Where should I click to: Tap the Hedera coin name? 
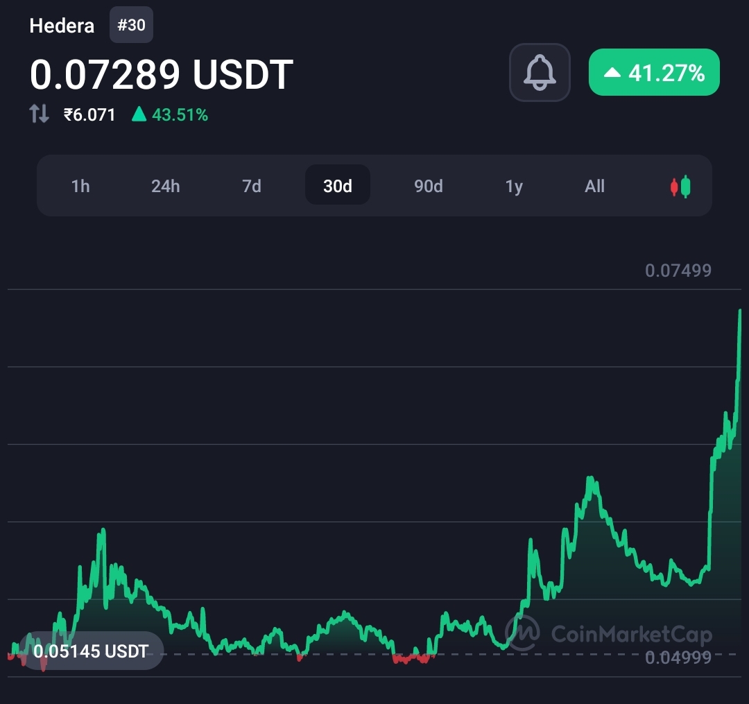tap(62, 26)
